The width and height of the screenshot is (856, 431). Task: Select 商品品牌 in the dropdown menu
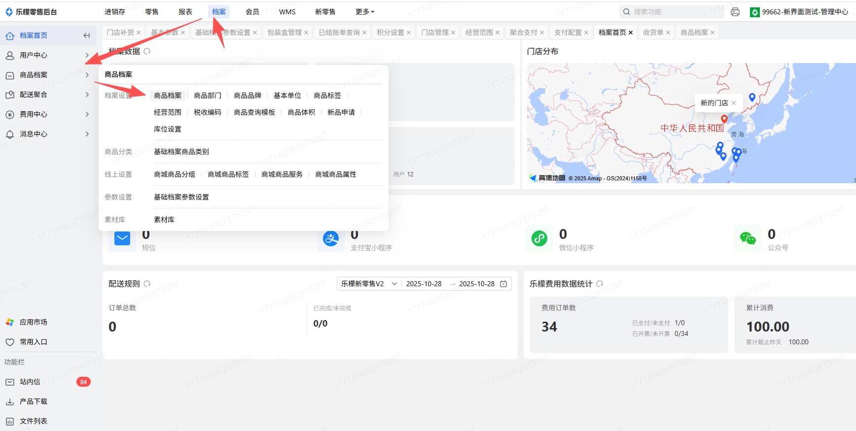pyautogui.click(x=248, y=96)
